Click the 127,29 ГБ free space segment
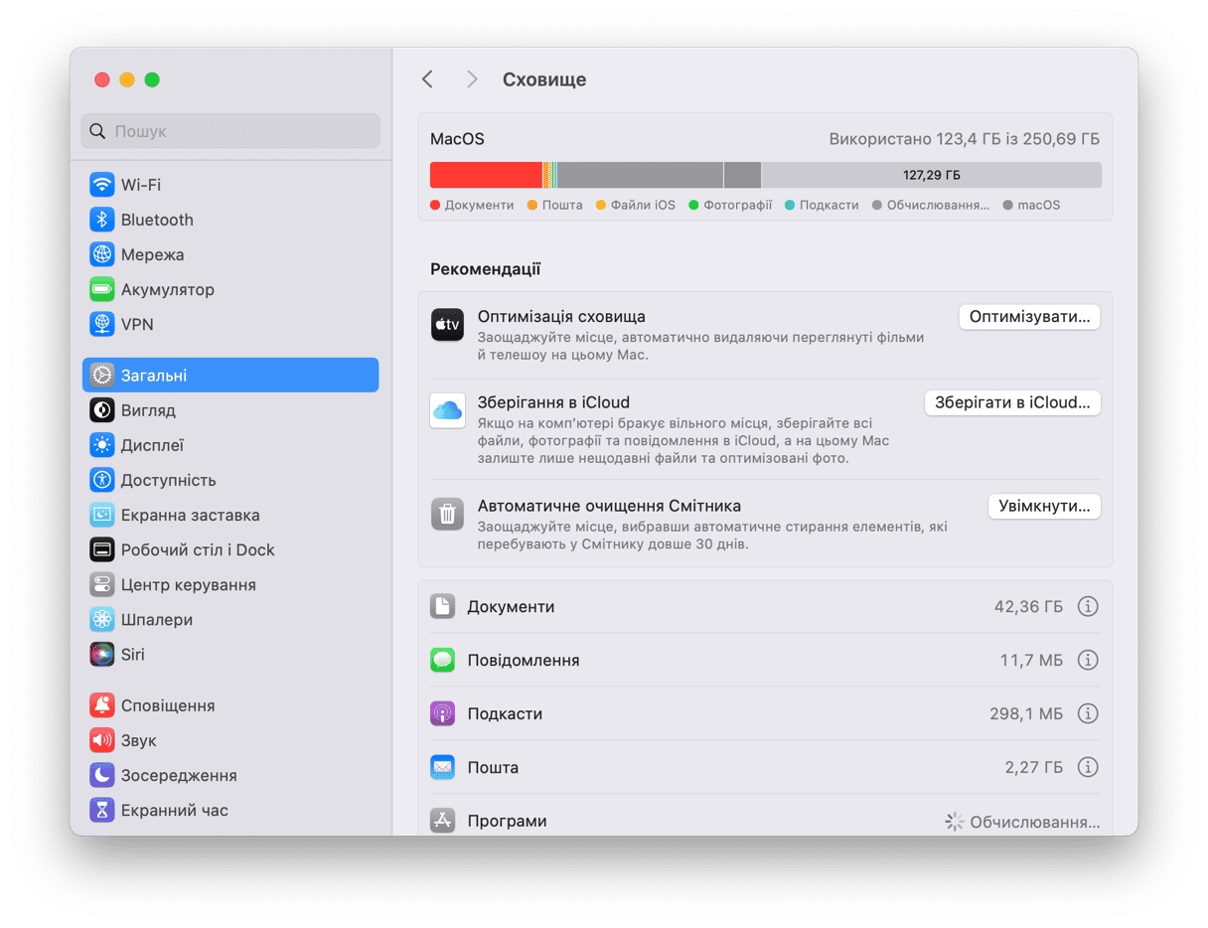 click(932, 175)
